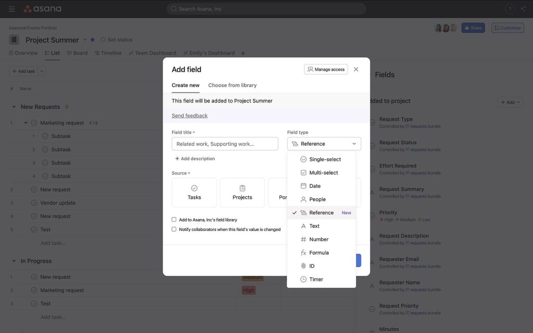Open the sidebar hamburger menu icon

pyautogui.click(x=11, y=8)
